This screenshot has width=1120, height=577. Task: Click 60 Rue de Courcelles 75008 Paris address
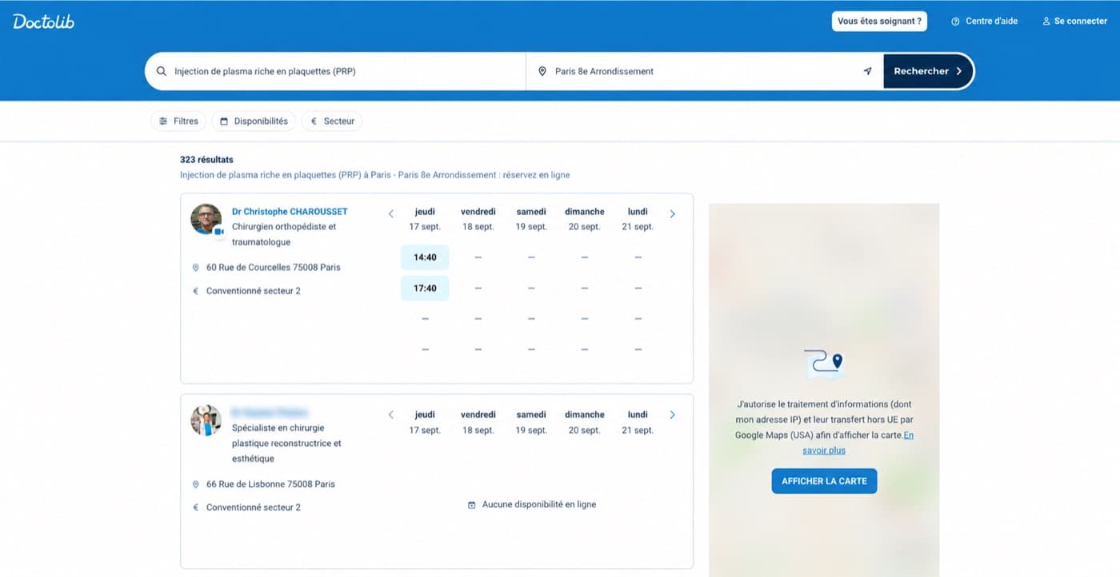[274, 268]
